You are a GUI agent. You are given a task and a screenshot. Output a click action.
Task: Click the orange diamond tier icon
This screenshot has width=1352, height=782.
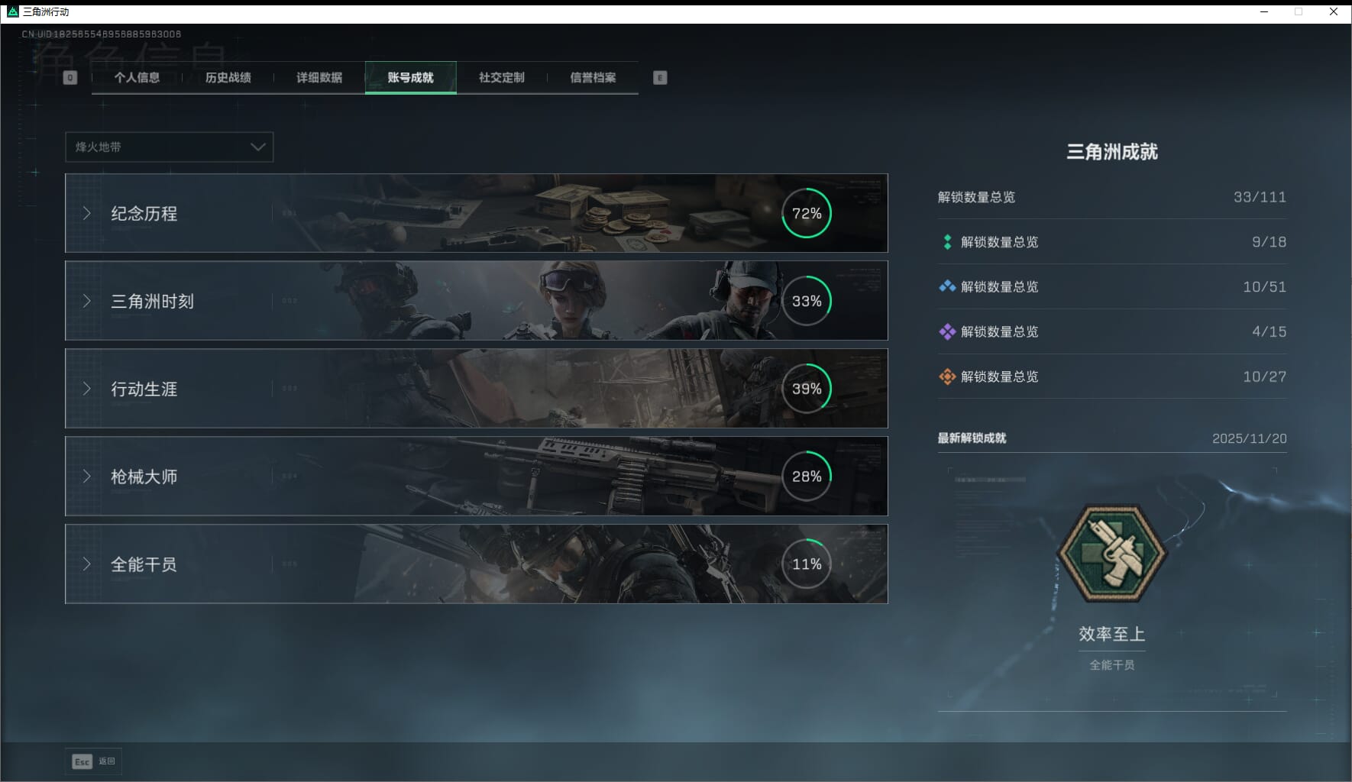[x=947, y=376]
